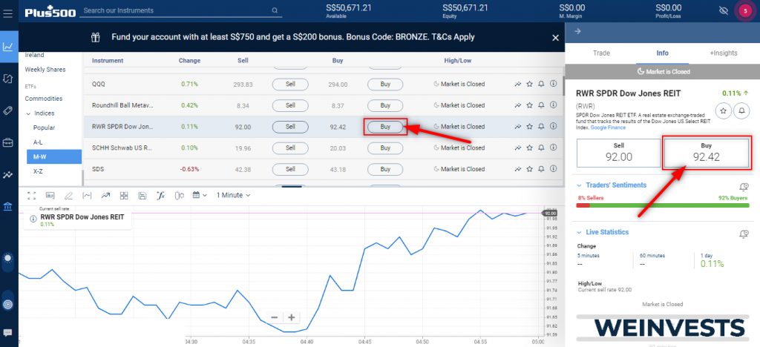
Task: Open the user profile avatar
Action: [x=745, y=10]
